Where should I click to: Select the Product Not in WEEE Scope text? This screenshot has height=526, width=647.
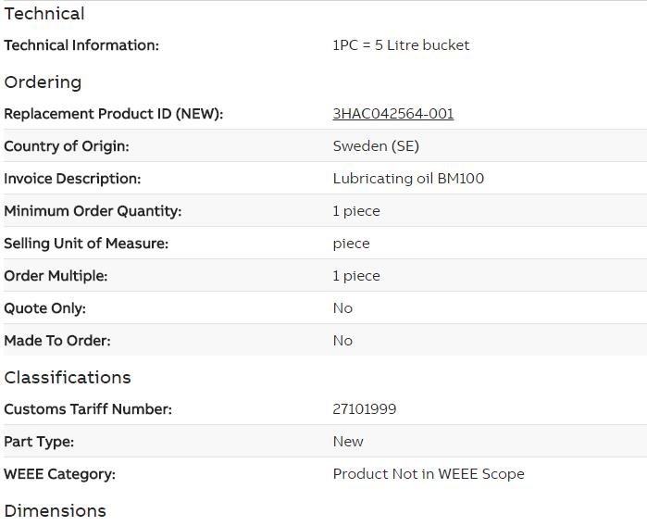(429, 474)
